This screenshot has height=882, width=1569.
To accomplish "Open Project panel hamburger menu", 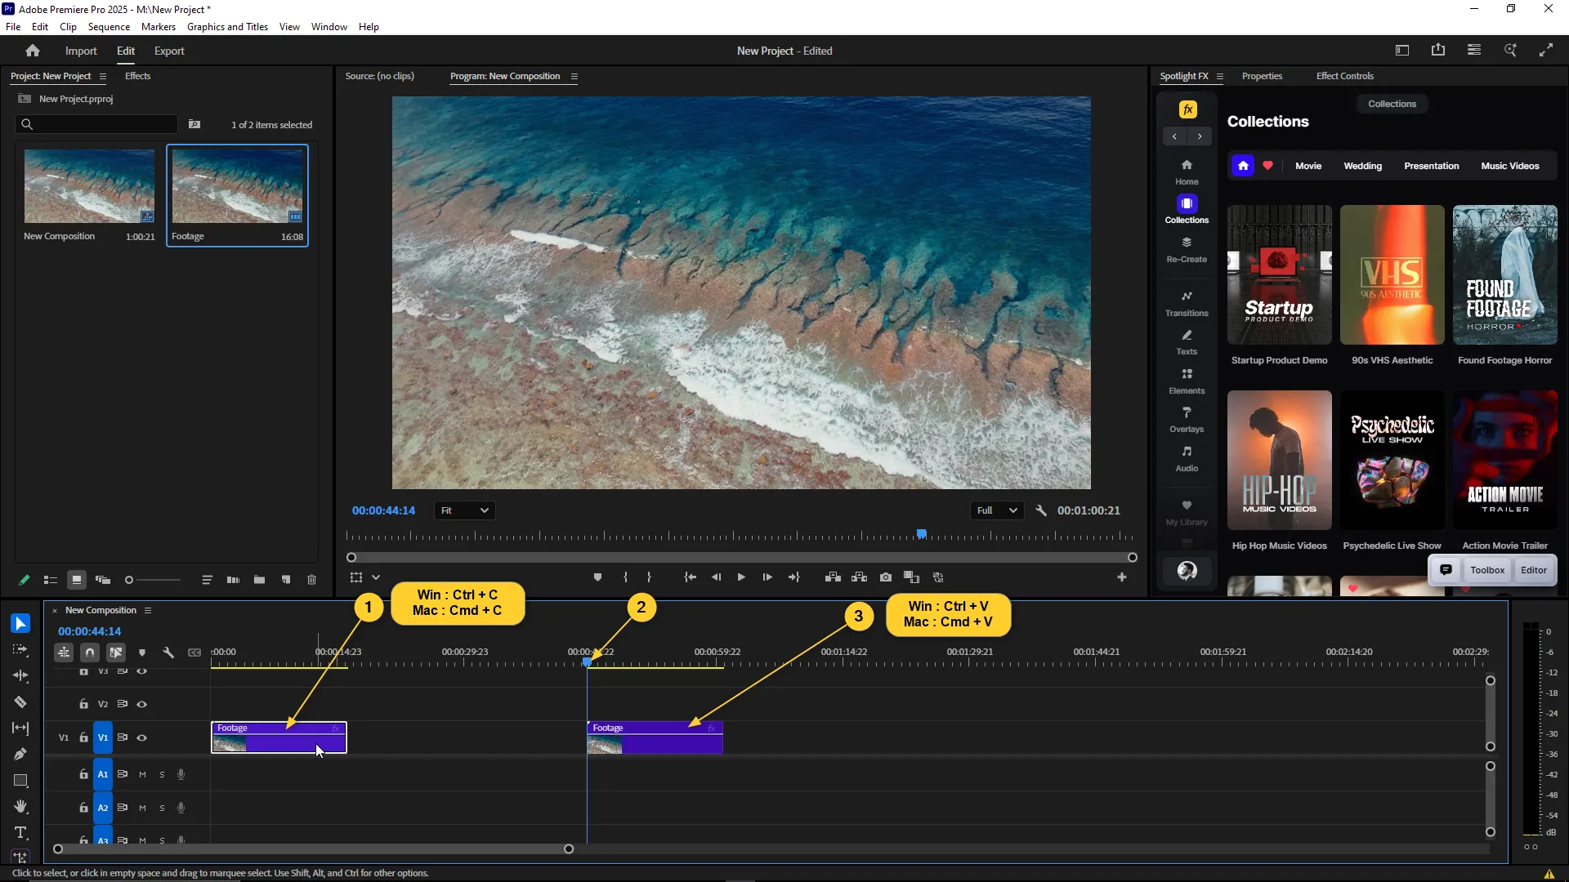I will (103, 76).
